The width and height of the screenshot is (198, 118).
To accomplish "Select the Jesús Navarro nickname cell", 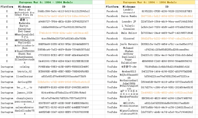I will click(x=129, y=44).
